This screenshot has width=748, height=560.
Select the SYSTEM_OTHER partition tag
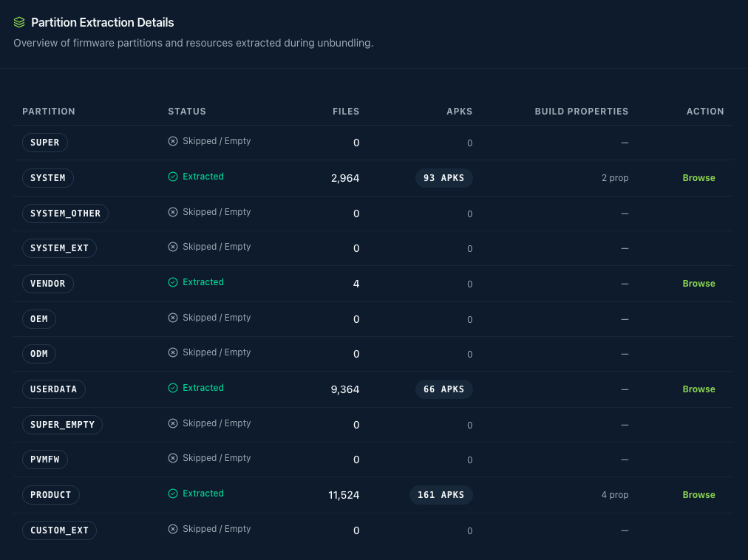coord(65,214)
